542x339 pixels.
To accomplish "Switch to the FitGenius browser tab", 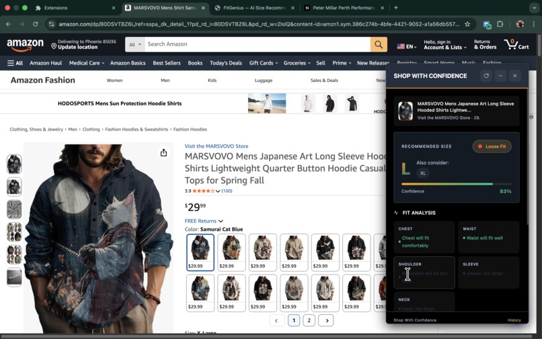I will (255, 7).
